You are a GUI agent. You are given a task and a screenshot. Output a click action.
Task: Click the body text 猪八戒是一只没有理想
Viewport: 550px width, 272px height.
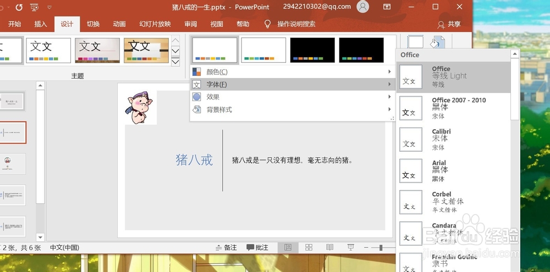pos(292,160)
